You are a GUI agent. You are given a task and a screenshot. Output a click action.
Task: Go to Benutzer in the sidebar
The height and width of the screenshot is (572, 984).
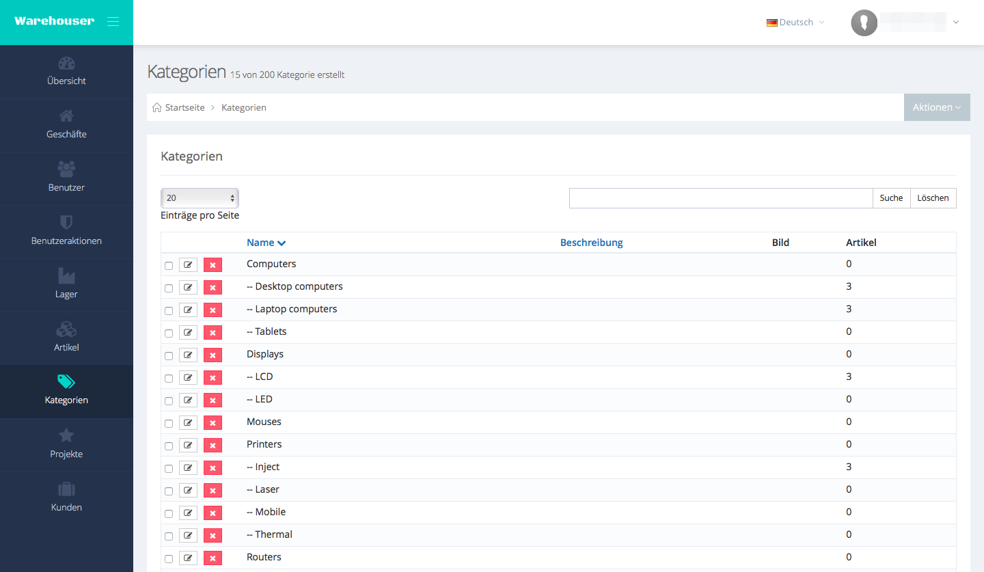tap(66, 178)
